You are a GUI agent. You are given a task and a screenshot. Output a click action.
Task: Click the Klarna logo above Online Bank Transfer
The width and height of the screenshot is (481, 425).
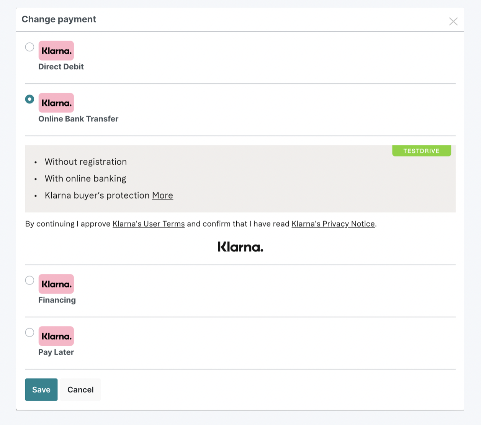pos(56,103)
